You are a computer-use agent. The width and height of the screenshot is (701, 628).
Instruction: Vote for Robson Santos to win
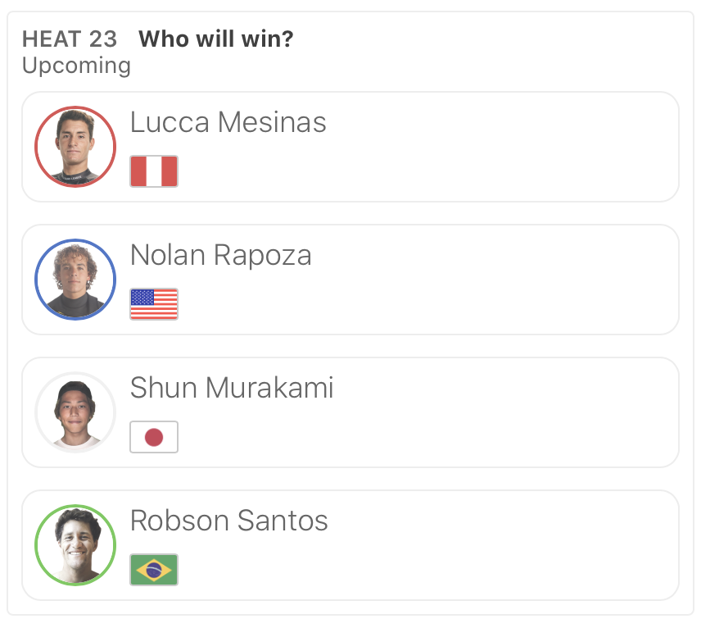(x=491, y=545)
